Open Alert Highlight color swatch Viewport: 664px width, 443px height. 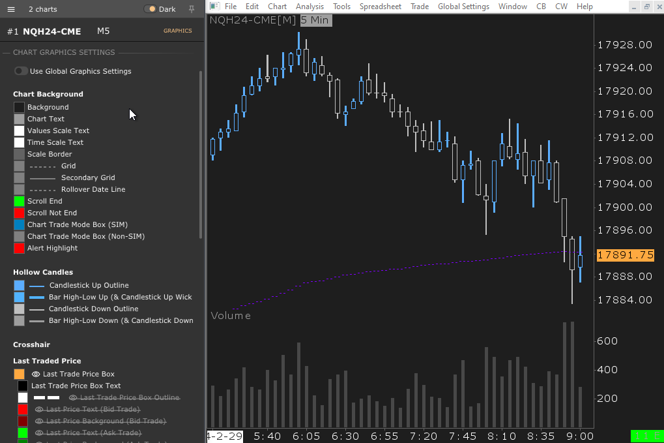point(19,248)
